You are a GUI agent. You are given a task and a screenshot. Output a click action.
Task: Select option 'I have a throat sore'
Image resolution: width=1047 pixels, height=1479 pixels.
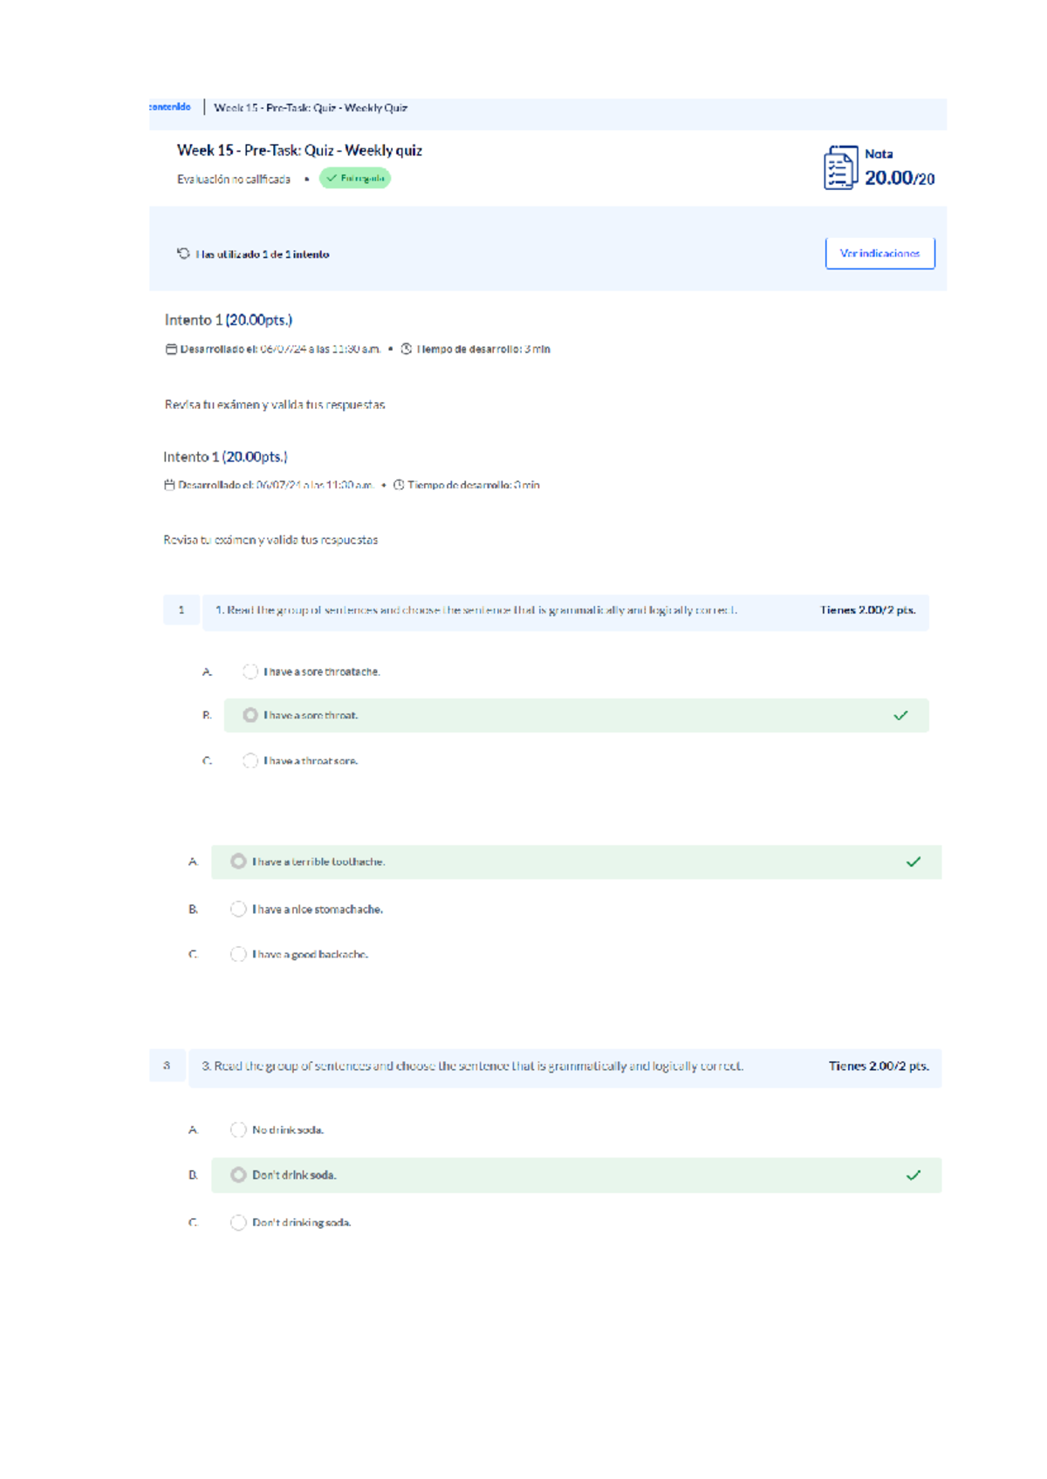[x=250, y=760]
